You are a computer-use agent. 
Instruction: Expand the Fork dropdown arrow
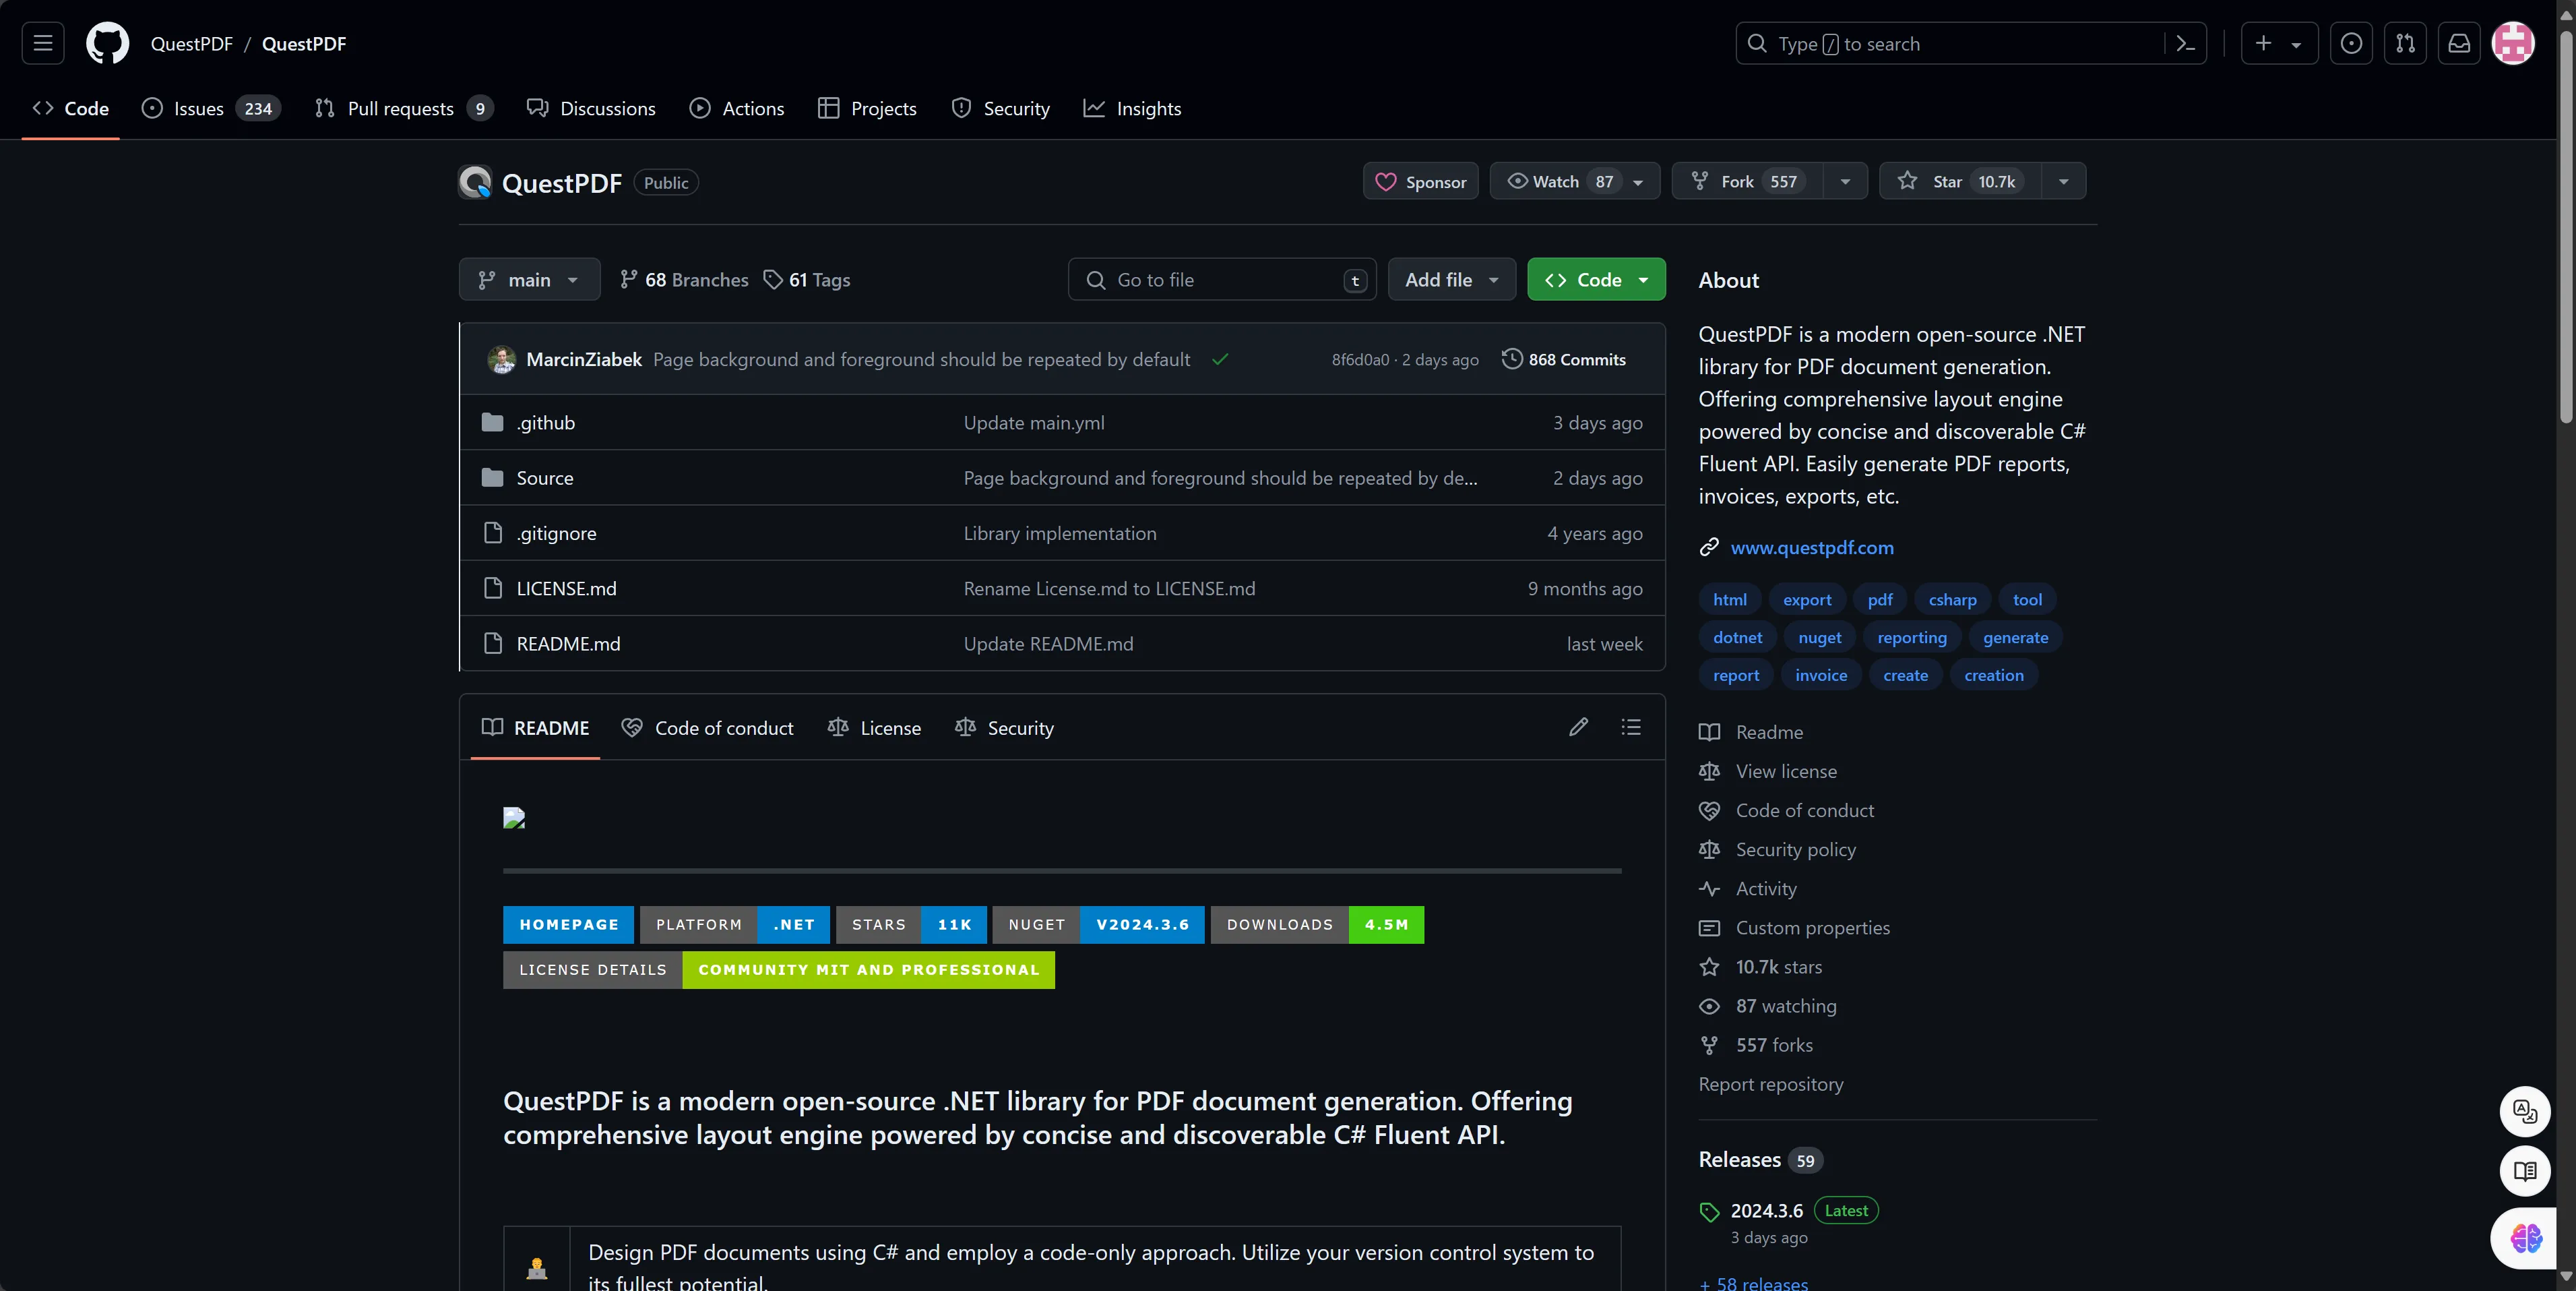(x=1845, y=181)
